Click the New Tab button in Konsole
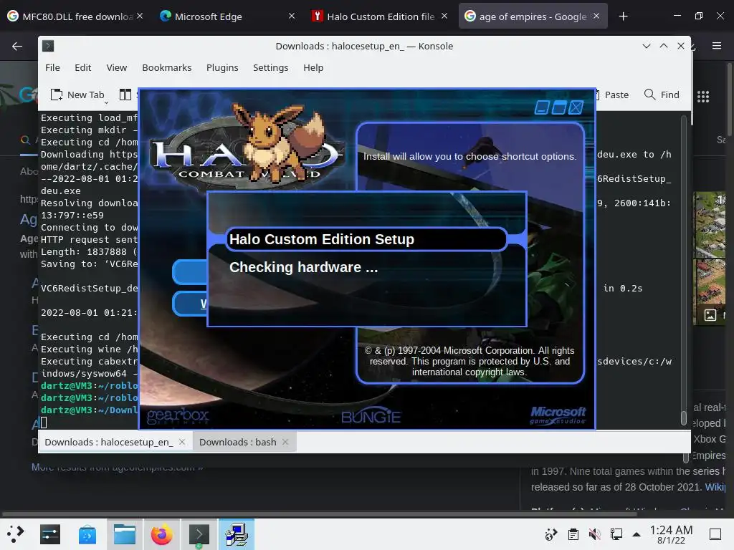This screenshot has height=550, width=734. pos(77,95)
